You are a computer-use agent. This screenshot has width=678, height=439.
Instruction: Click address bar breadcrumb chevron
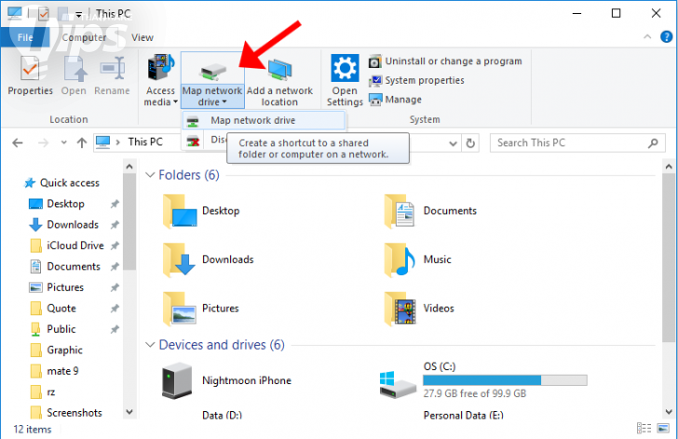point(118,142)
